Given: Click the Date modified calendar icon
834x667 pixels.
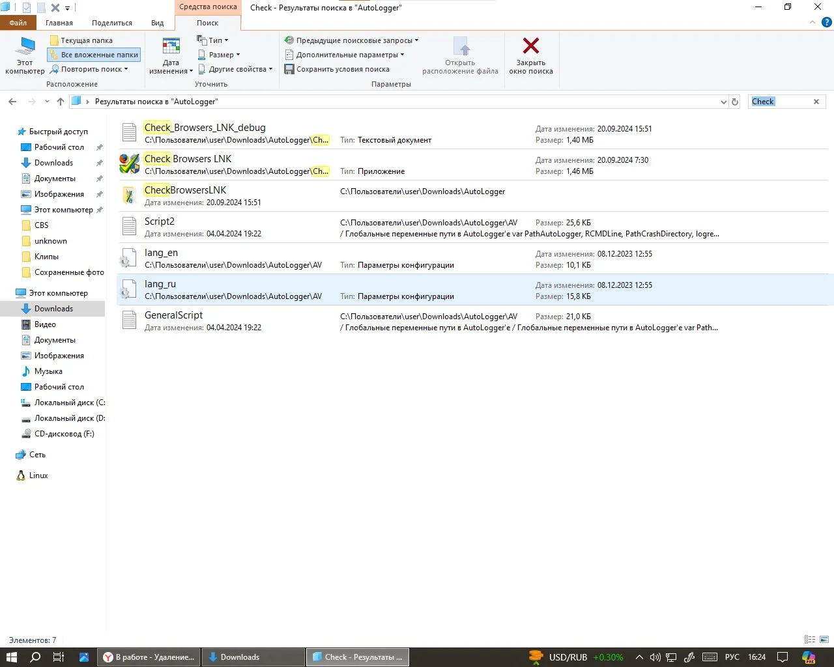Looking at the screenshot, I should click(x=171, y=46).
